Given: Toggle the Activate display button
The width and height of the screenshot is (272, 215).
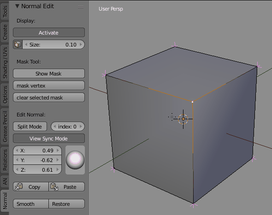Looking at the screenshot, I should coord(49,33).
